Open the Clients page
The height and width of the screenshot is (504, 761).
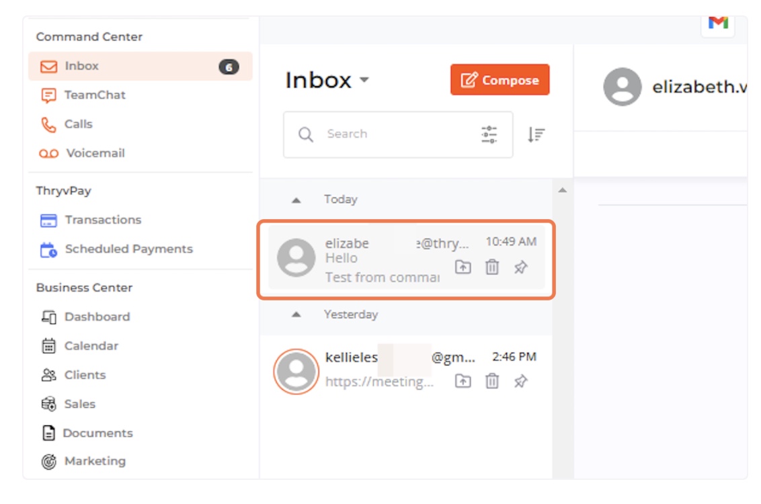pyautogui.click(x=85, y=375)
